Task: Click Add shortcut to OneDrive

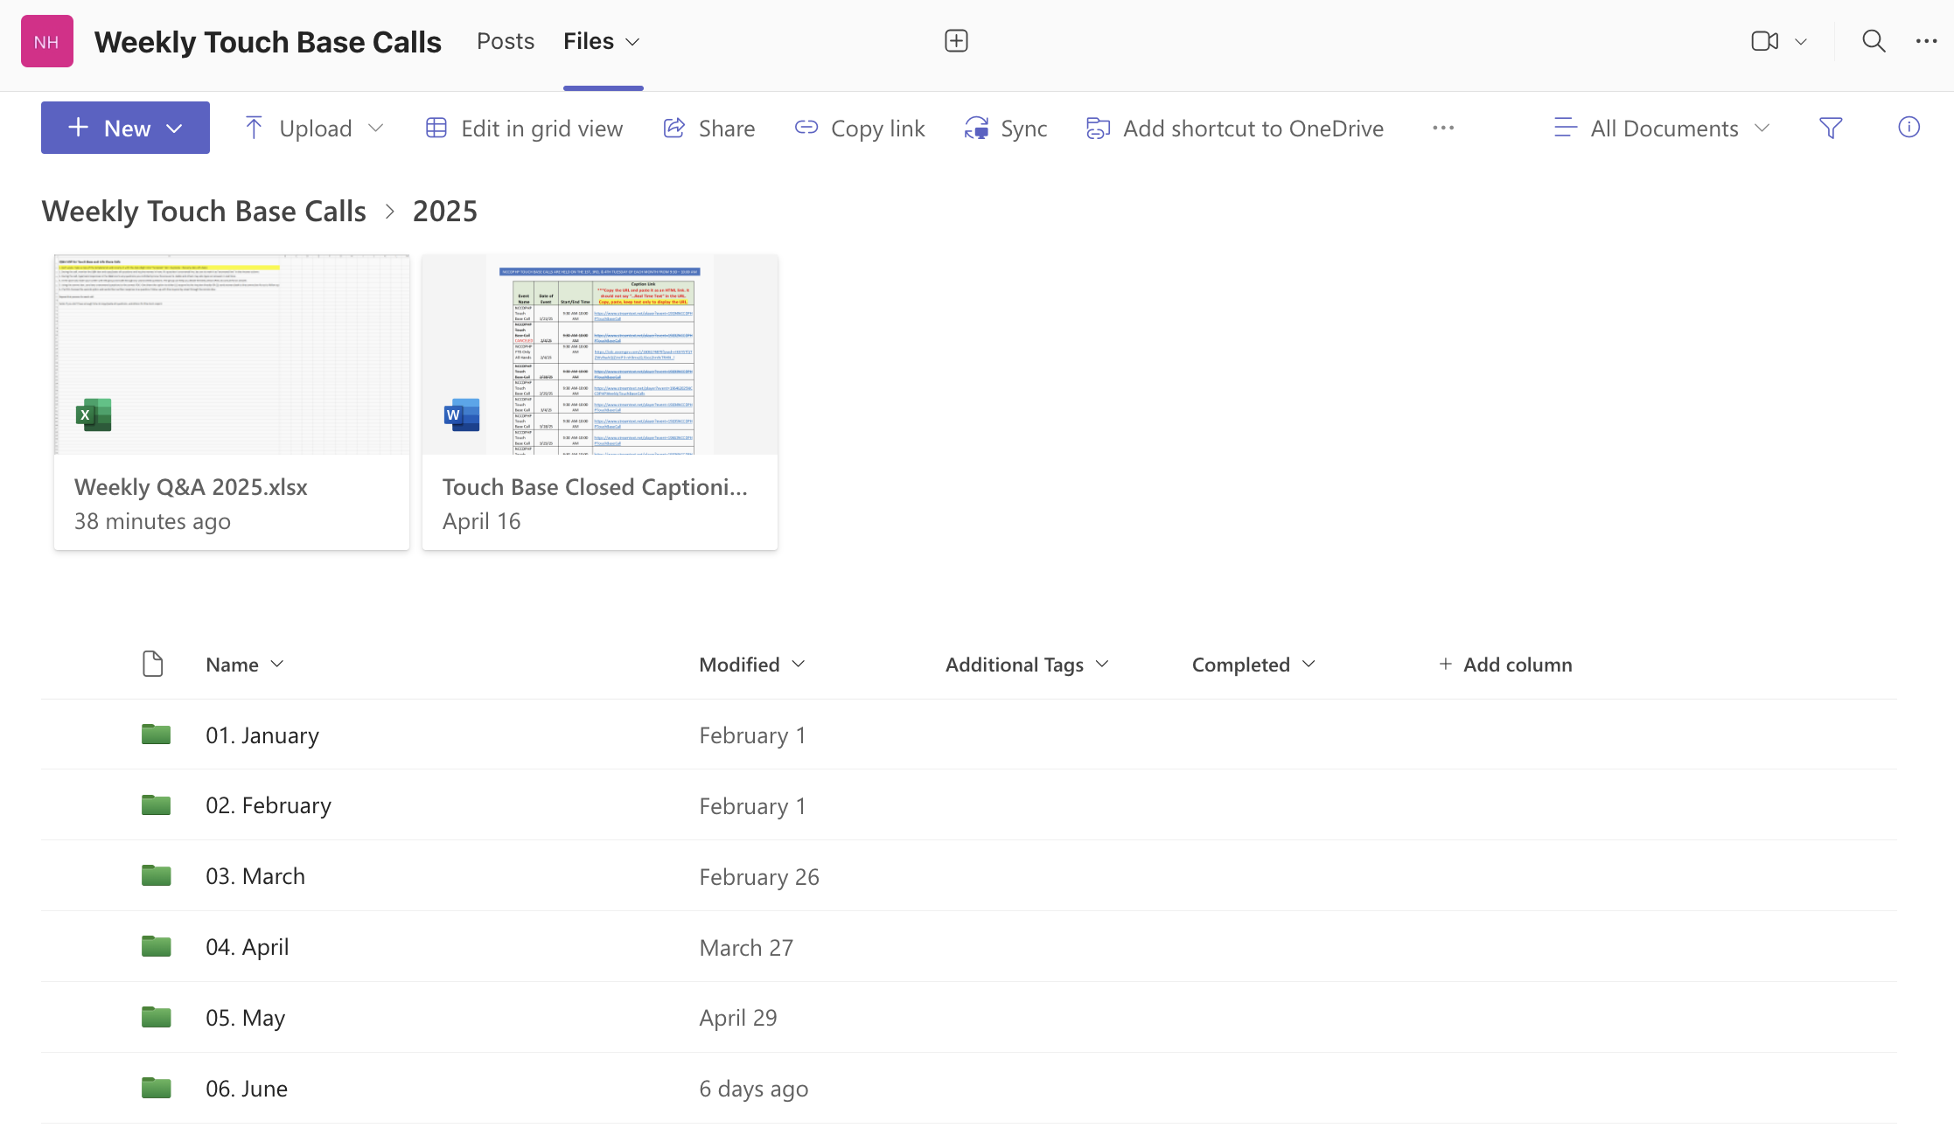Action: (x=1234, y=129)
